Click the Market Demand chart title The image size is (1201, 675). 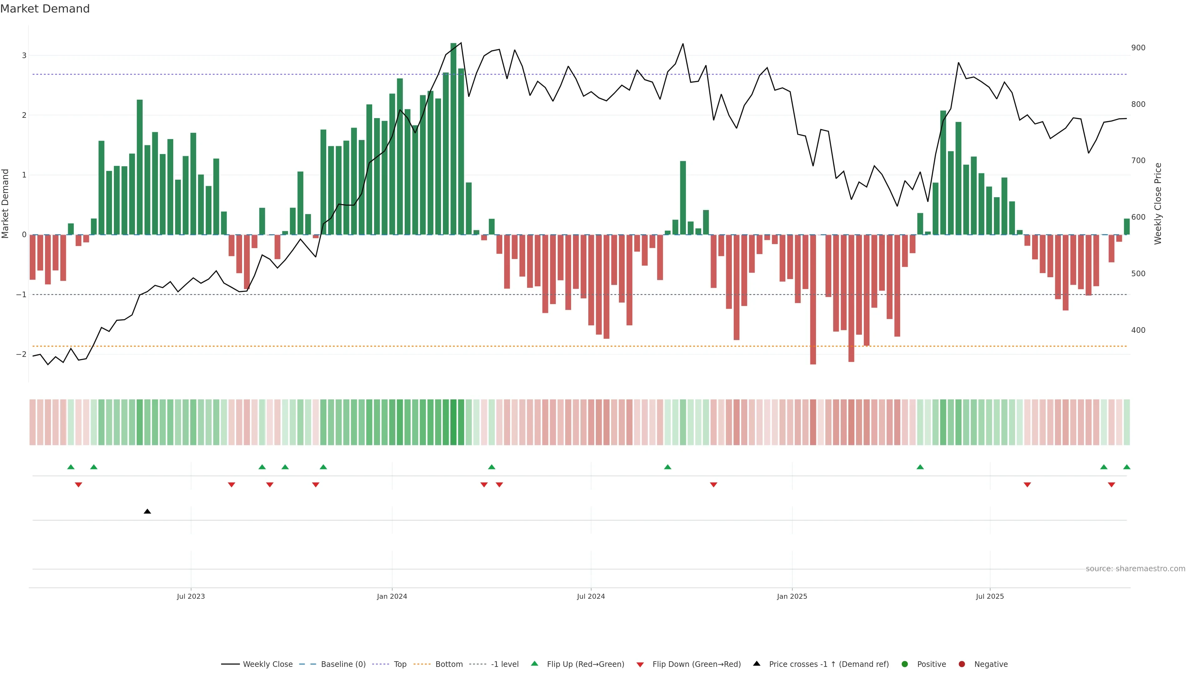pos(45,9)
